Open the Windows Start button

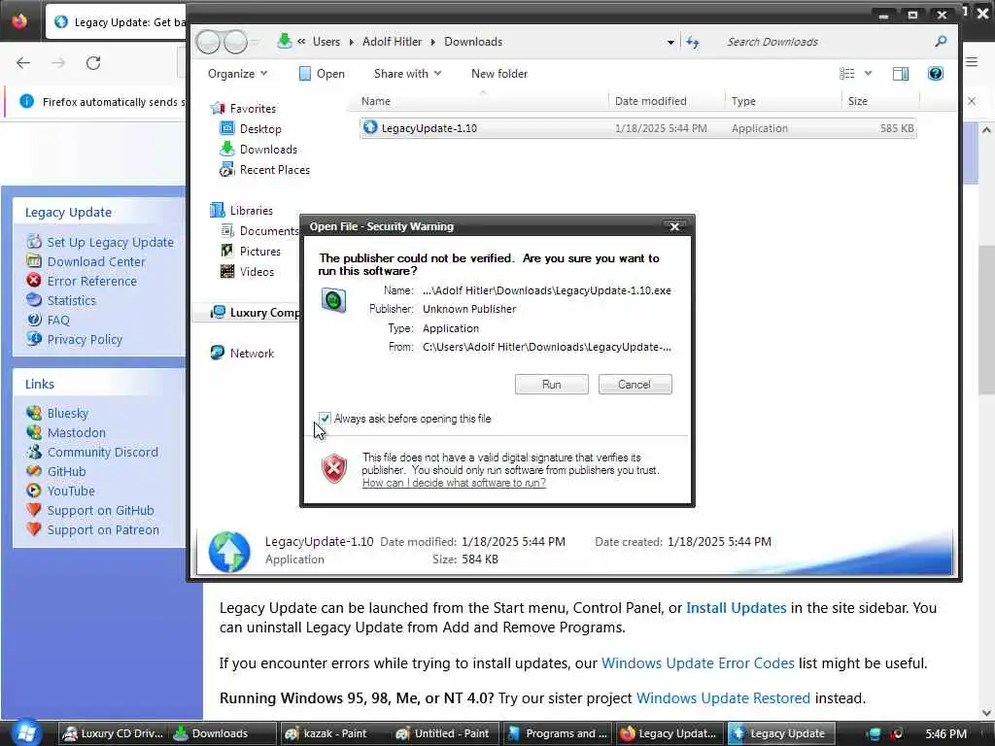25,733
